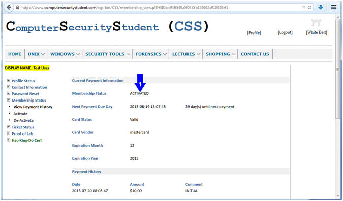Click the SECURITY TOOLS dropdown triangle

click(x=129, y=54)
